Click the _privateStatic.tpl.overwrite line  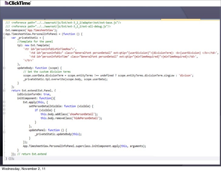pyautogui.click(x=65, y=79)
